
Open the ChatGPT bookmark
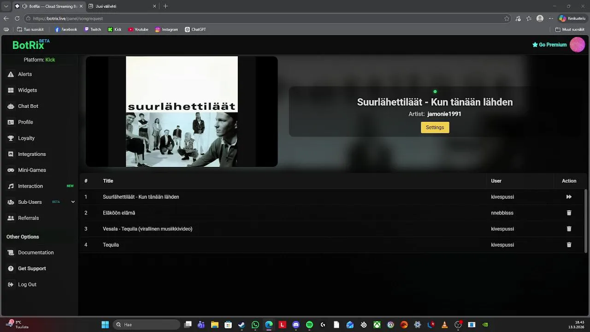[195, 30]
